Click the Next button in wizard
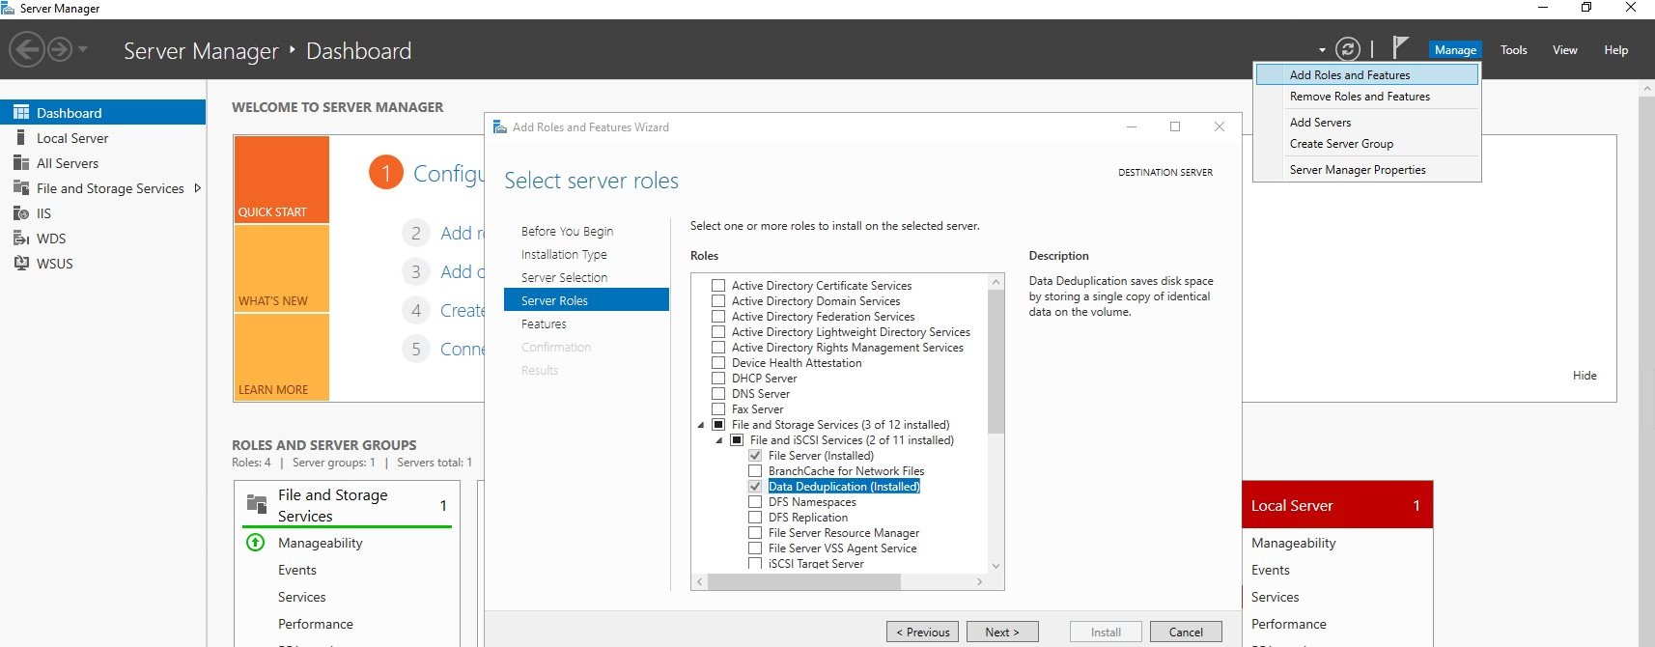 click(x=1001, y=632)
